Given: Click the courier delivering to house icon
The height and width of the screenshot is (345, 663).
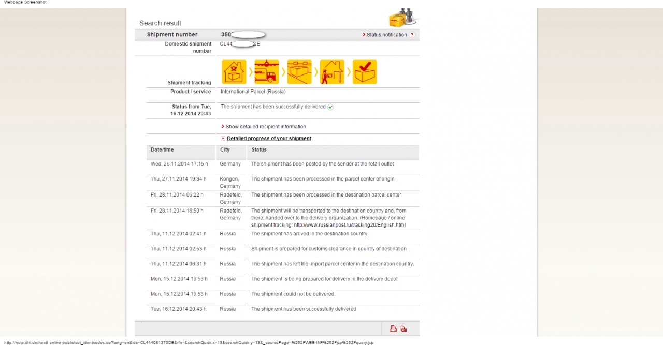Looking at the screenshot, I should [332, 72].
